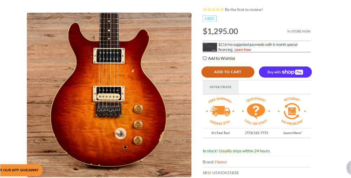Click Learn More about returns
This screenshot has height=178, width=351.
(x=292, y=133)
